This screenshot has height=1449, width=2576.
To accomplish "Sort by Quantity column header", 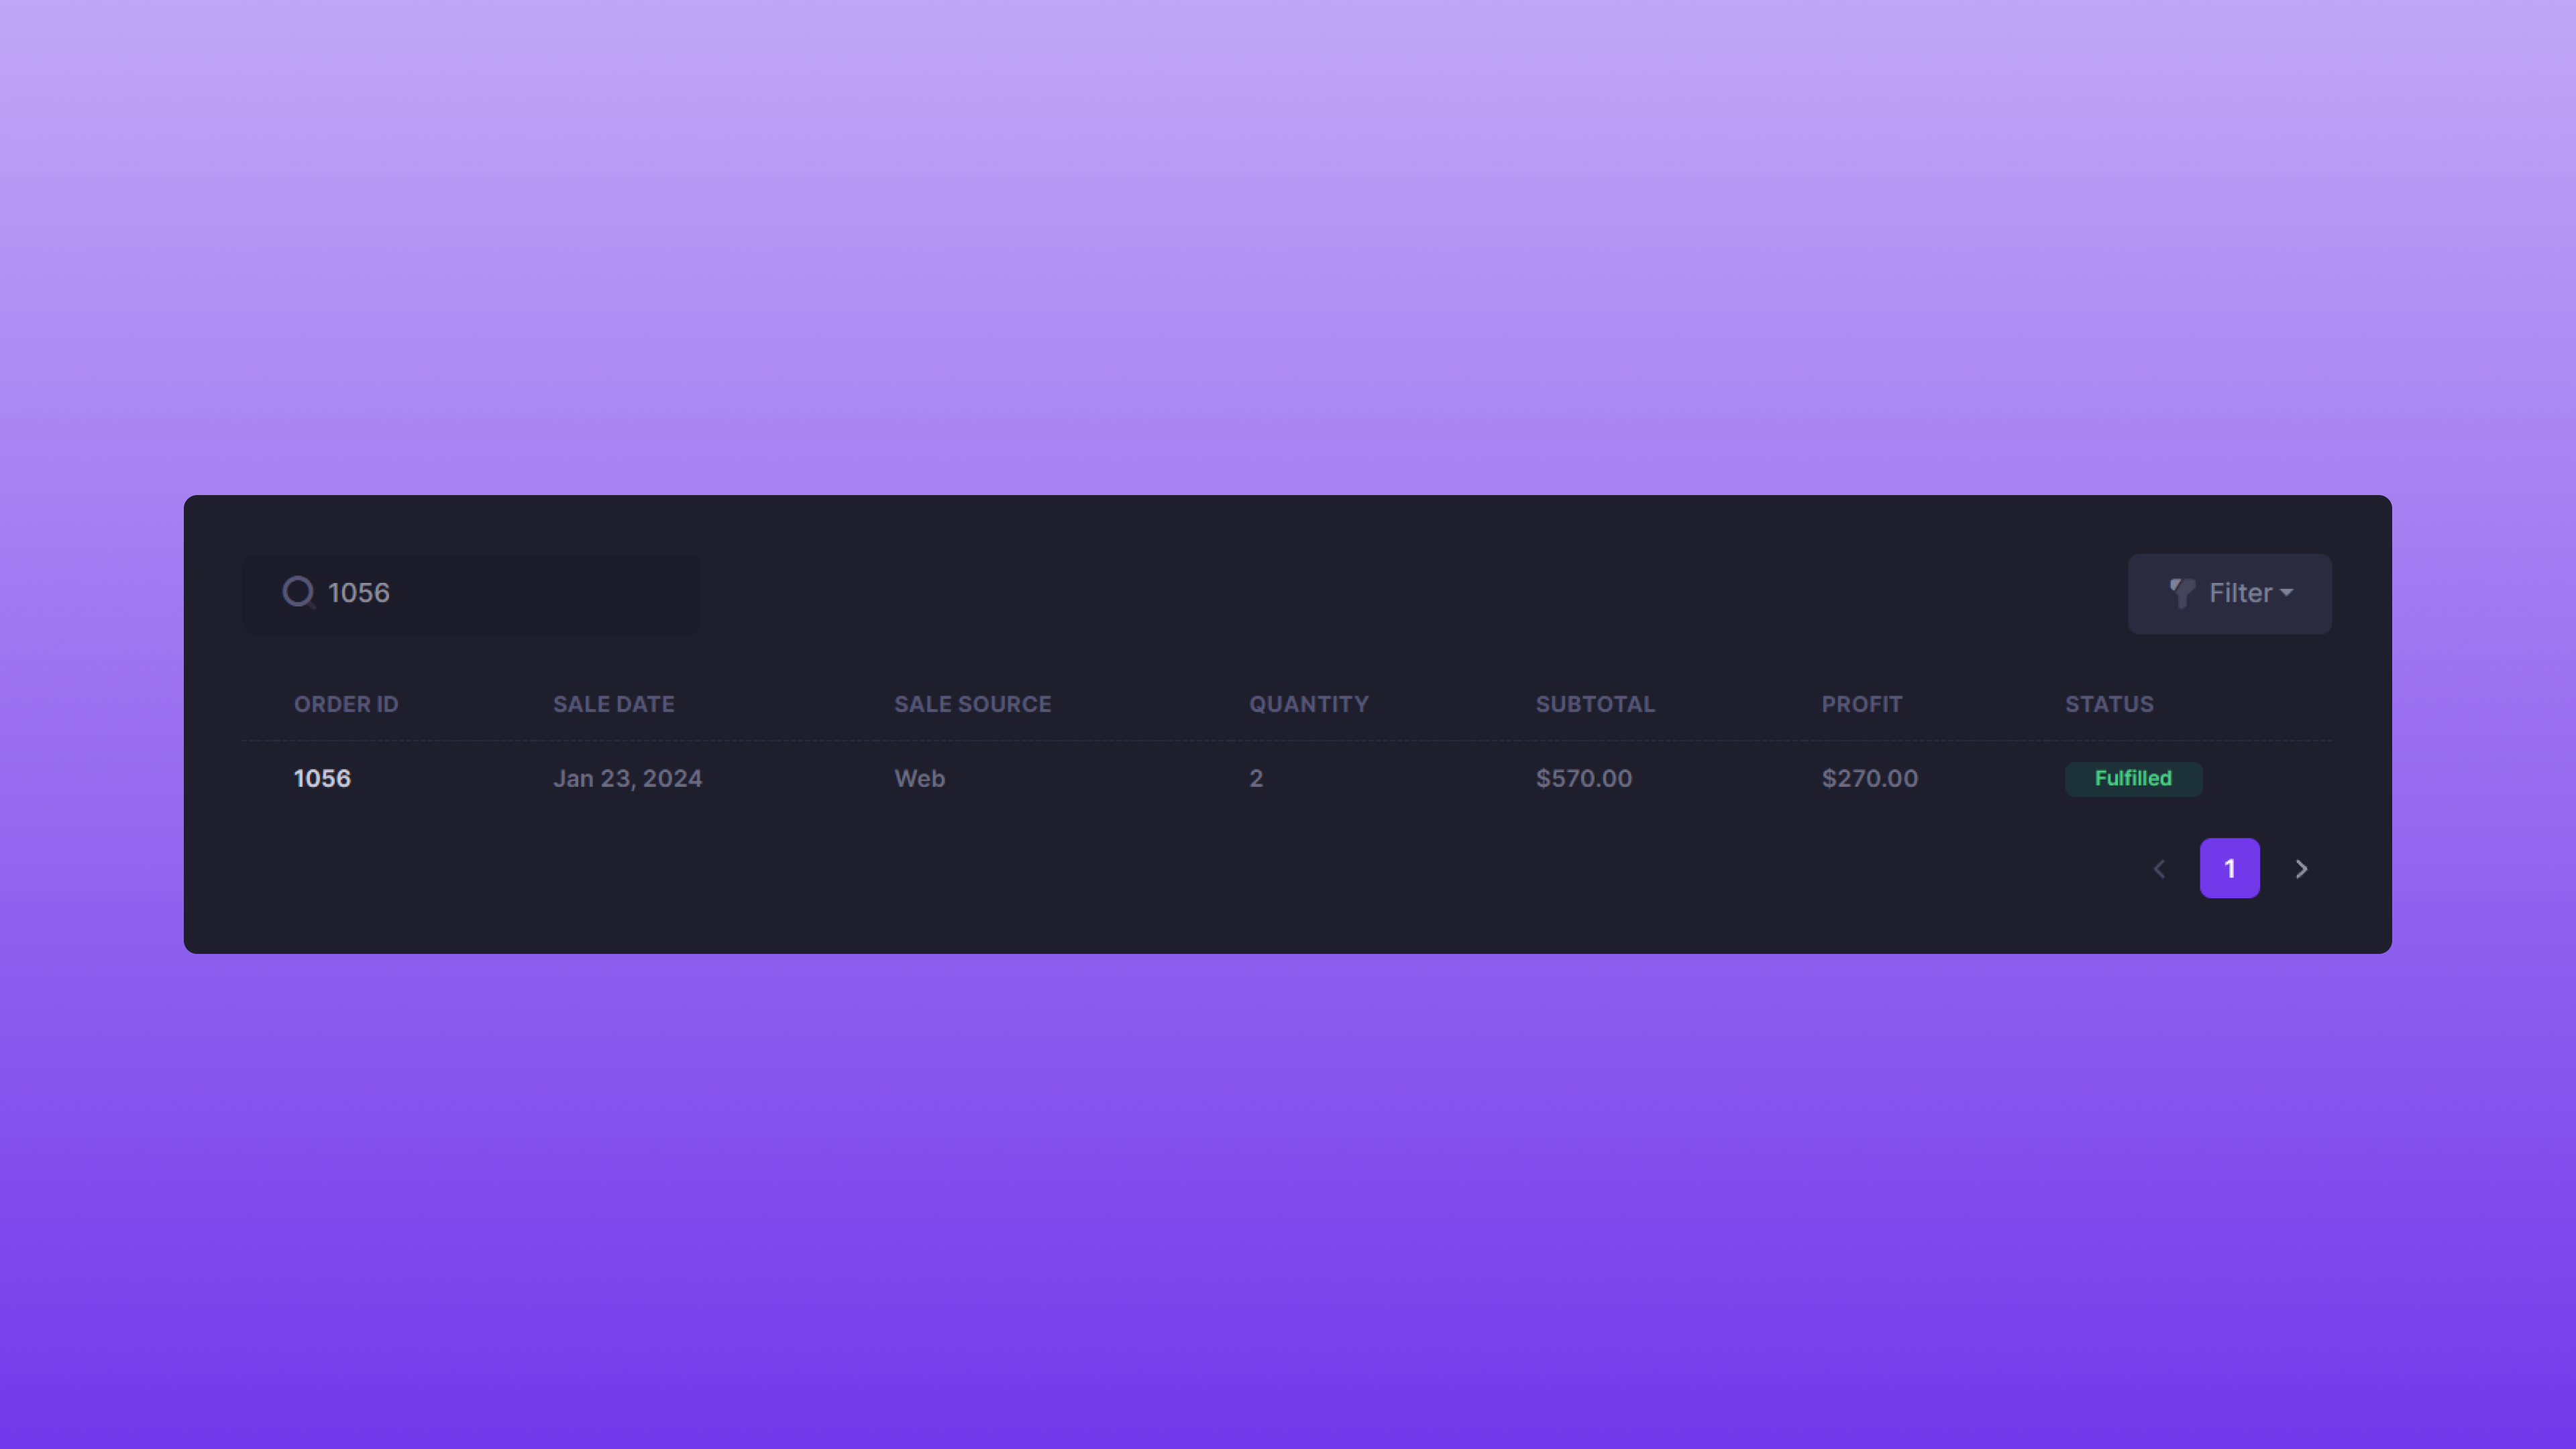I will click(1308, 704).
